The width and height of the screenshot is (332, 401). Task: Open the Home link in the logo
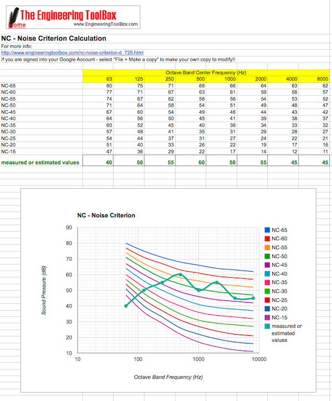17,25
